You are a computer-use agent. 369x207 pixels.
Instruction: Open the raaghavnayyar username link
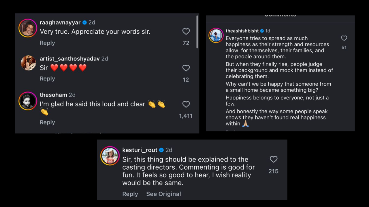point(60,22)
